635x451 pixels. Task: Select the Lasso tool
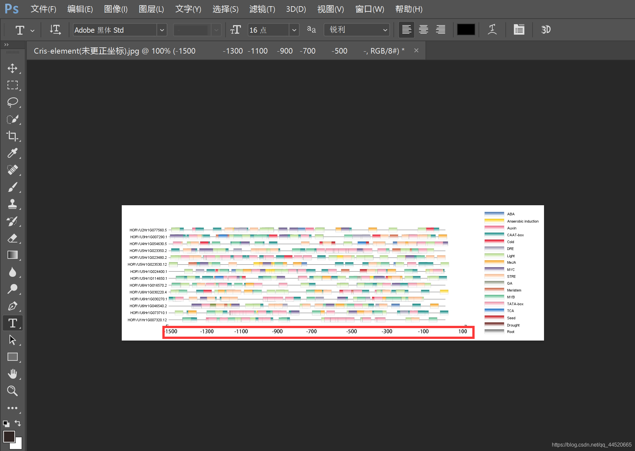(x=12, y=102)
